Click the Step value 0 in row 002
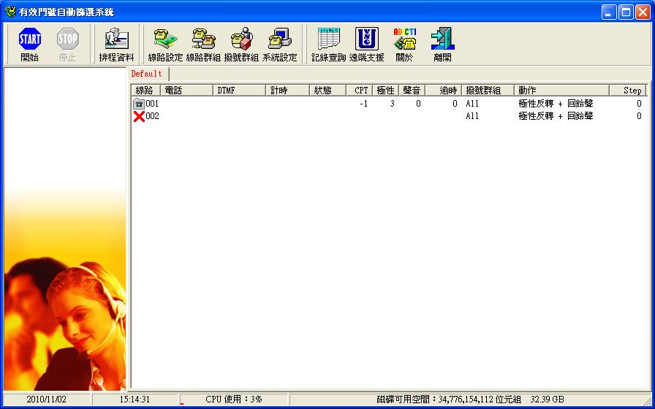Image resolution: width=655 pixels, height=409 pixels. (x=639, y=116)
